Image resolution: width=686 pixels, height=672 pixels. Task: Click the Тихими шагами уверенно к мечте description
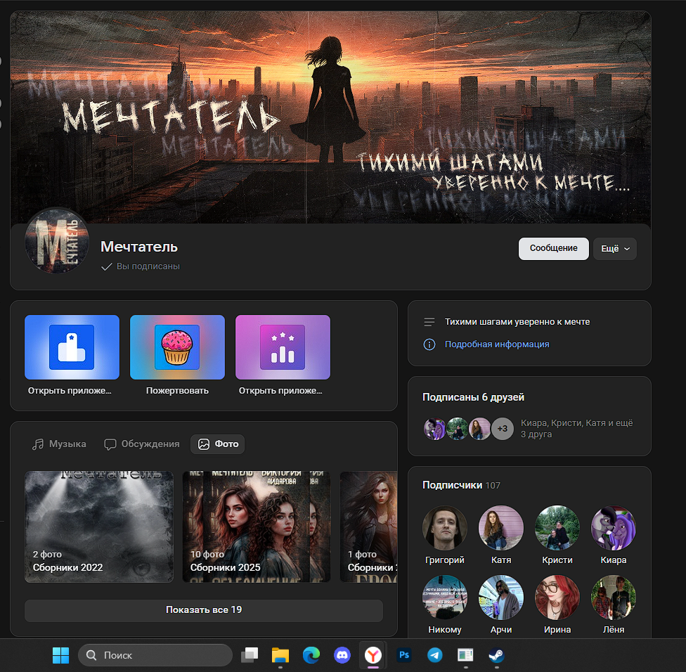[517, 321]
